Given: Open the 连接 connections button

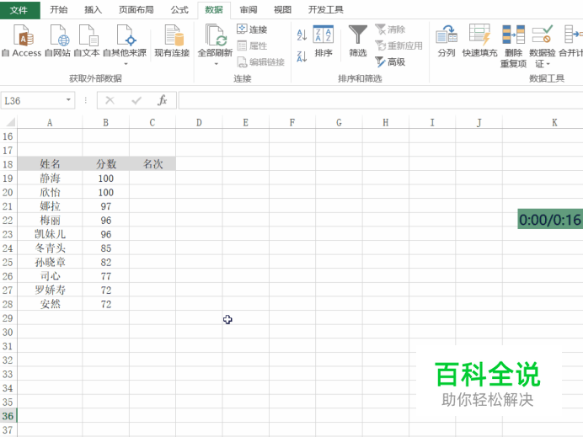Looking at the screenshot, I should (x=252, y=29).
